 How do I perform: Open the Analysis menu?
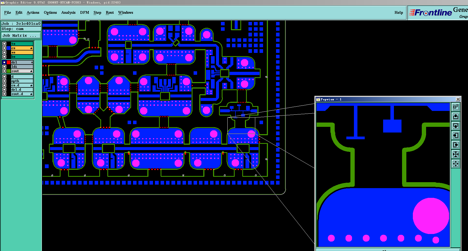(68, 12)
